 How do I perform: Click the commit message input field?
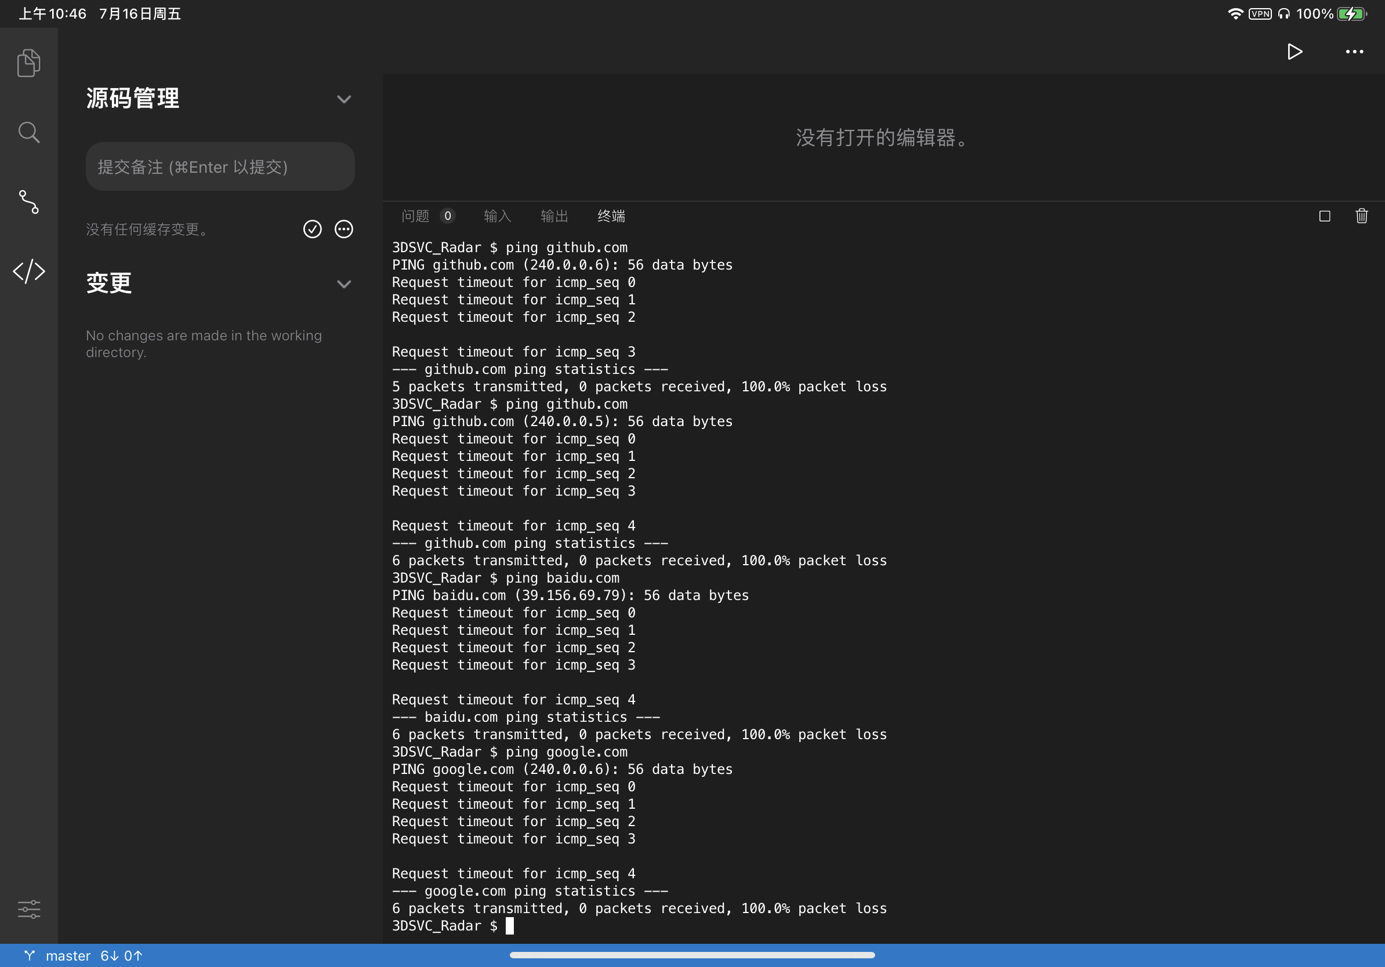(x=220, y=166)
